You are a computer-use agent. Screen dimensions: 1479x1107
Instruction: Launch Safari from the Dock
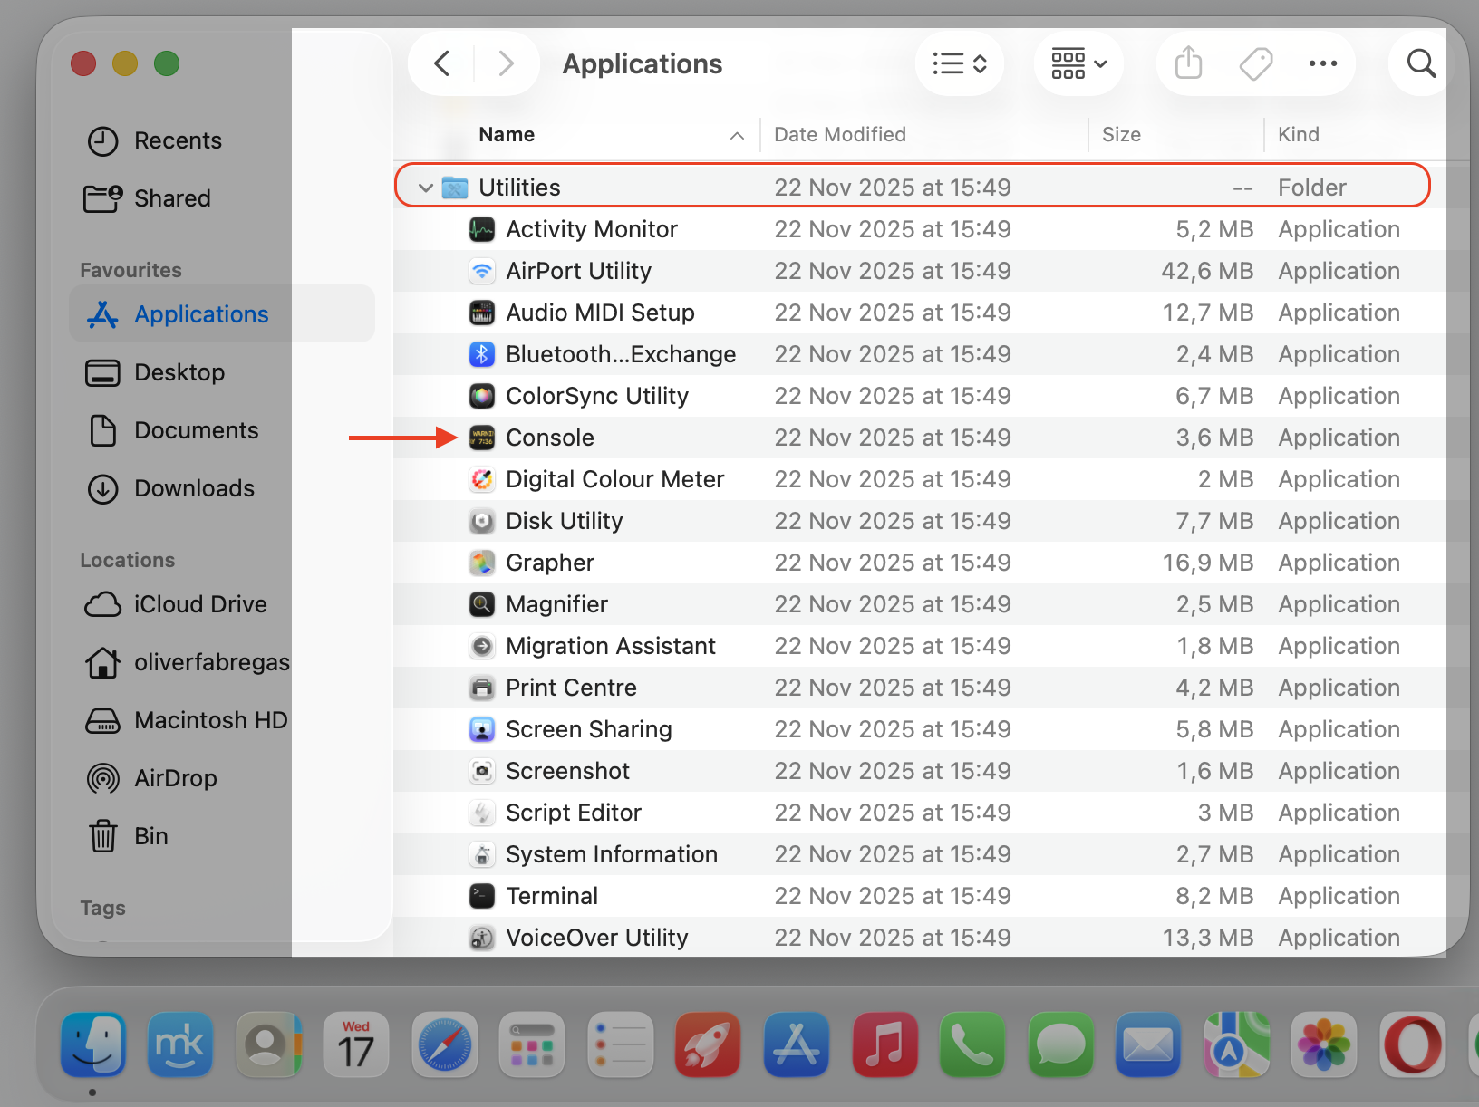tap(444, 1044)
